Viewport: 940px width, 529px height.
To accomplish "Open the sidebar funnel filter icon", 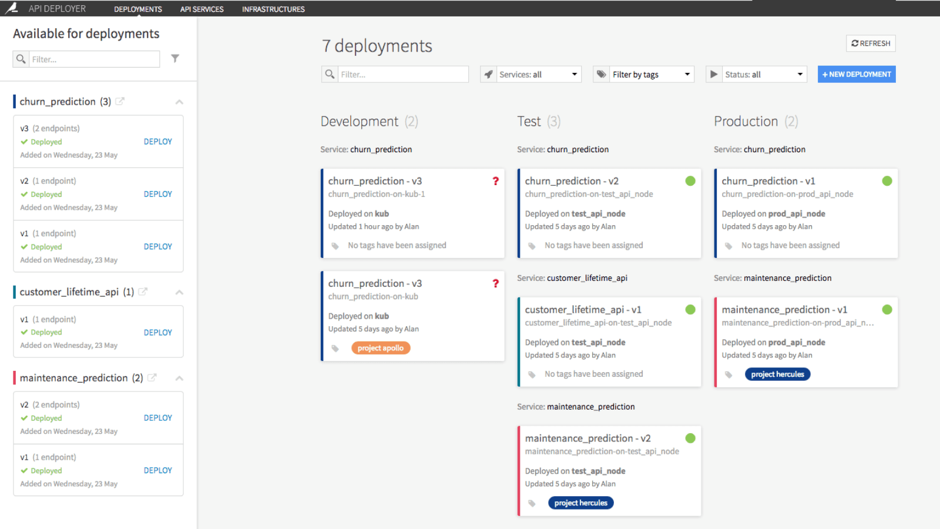I will [x=175, y=58].
